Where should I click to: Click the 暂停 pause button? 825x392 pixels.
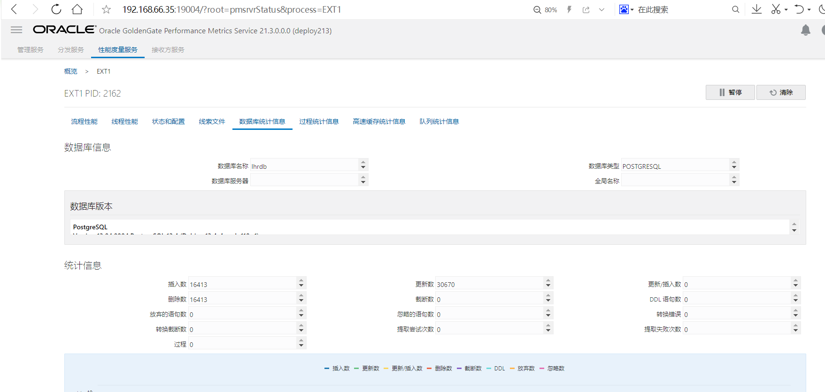730,92
